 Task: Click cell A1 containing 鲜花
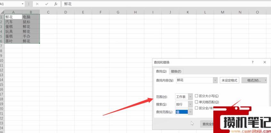pyautogui.click(x=13, y=17)
